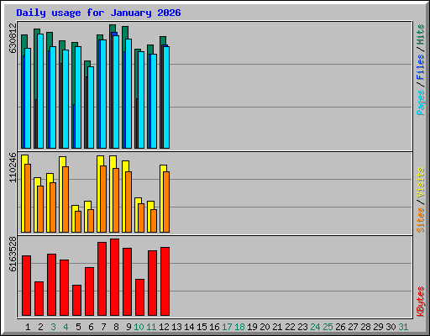Click the 110246 axis value
The height and width of the screenshot is (336, 430).
(13, 167)
